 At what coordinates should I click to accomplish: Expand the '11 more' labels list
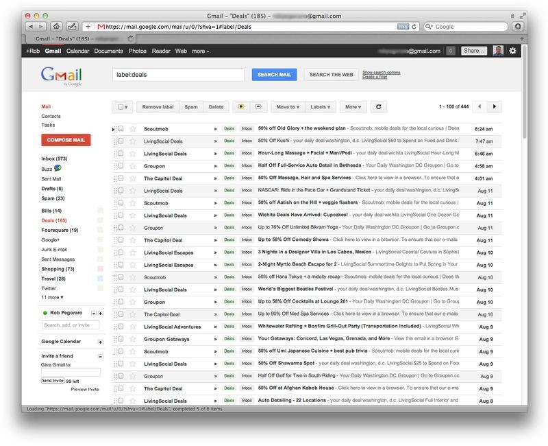53,297
